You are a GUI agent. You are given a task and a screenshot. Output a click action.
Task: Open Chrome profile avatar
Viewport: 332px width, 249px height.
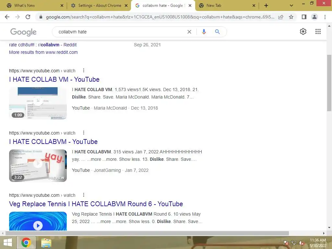(x=314, y=17)
